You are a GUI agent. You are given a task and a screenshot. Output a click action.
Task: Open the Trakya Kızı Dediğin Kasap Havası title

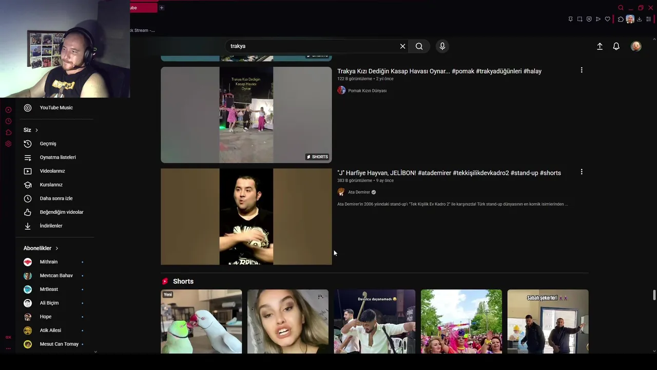[439, 71]
